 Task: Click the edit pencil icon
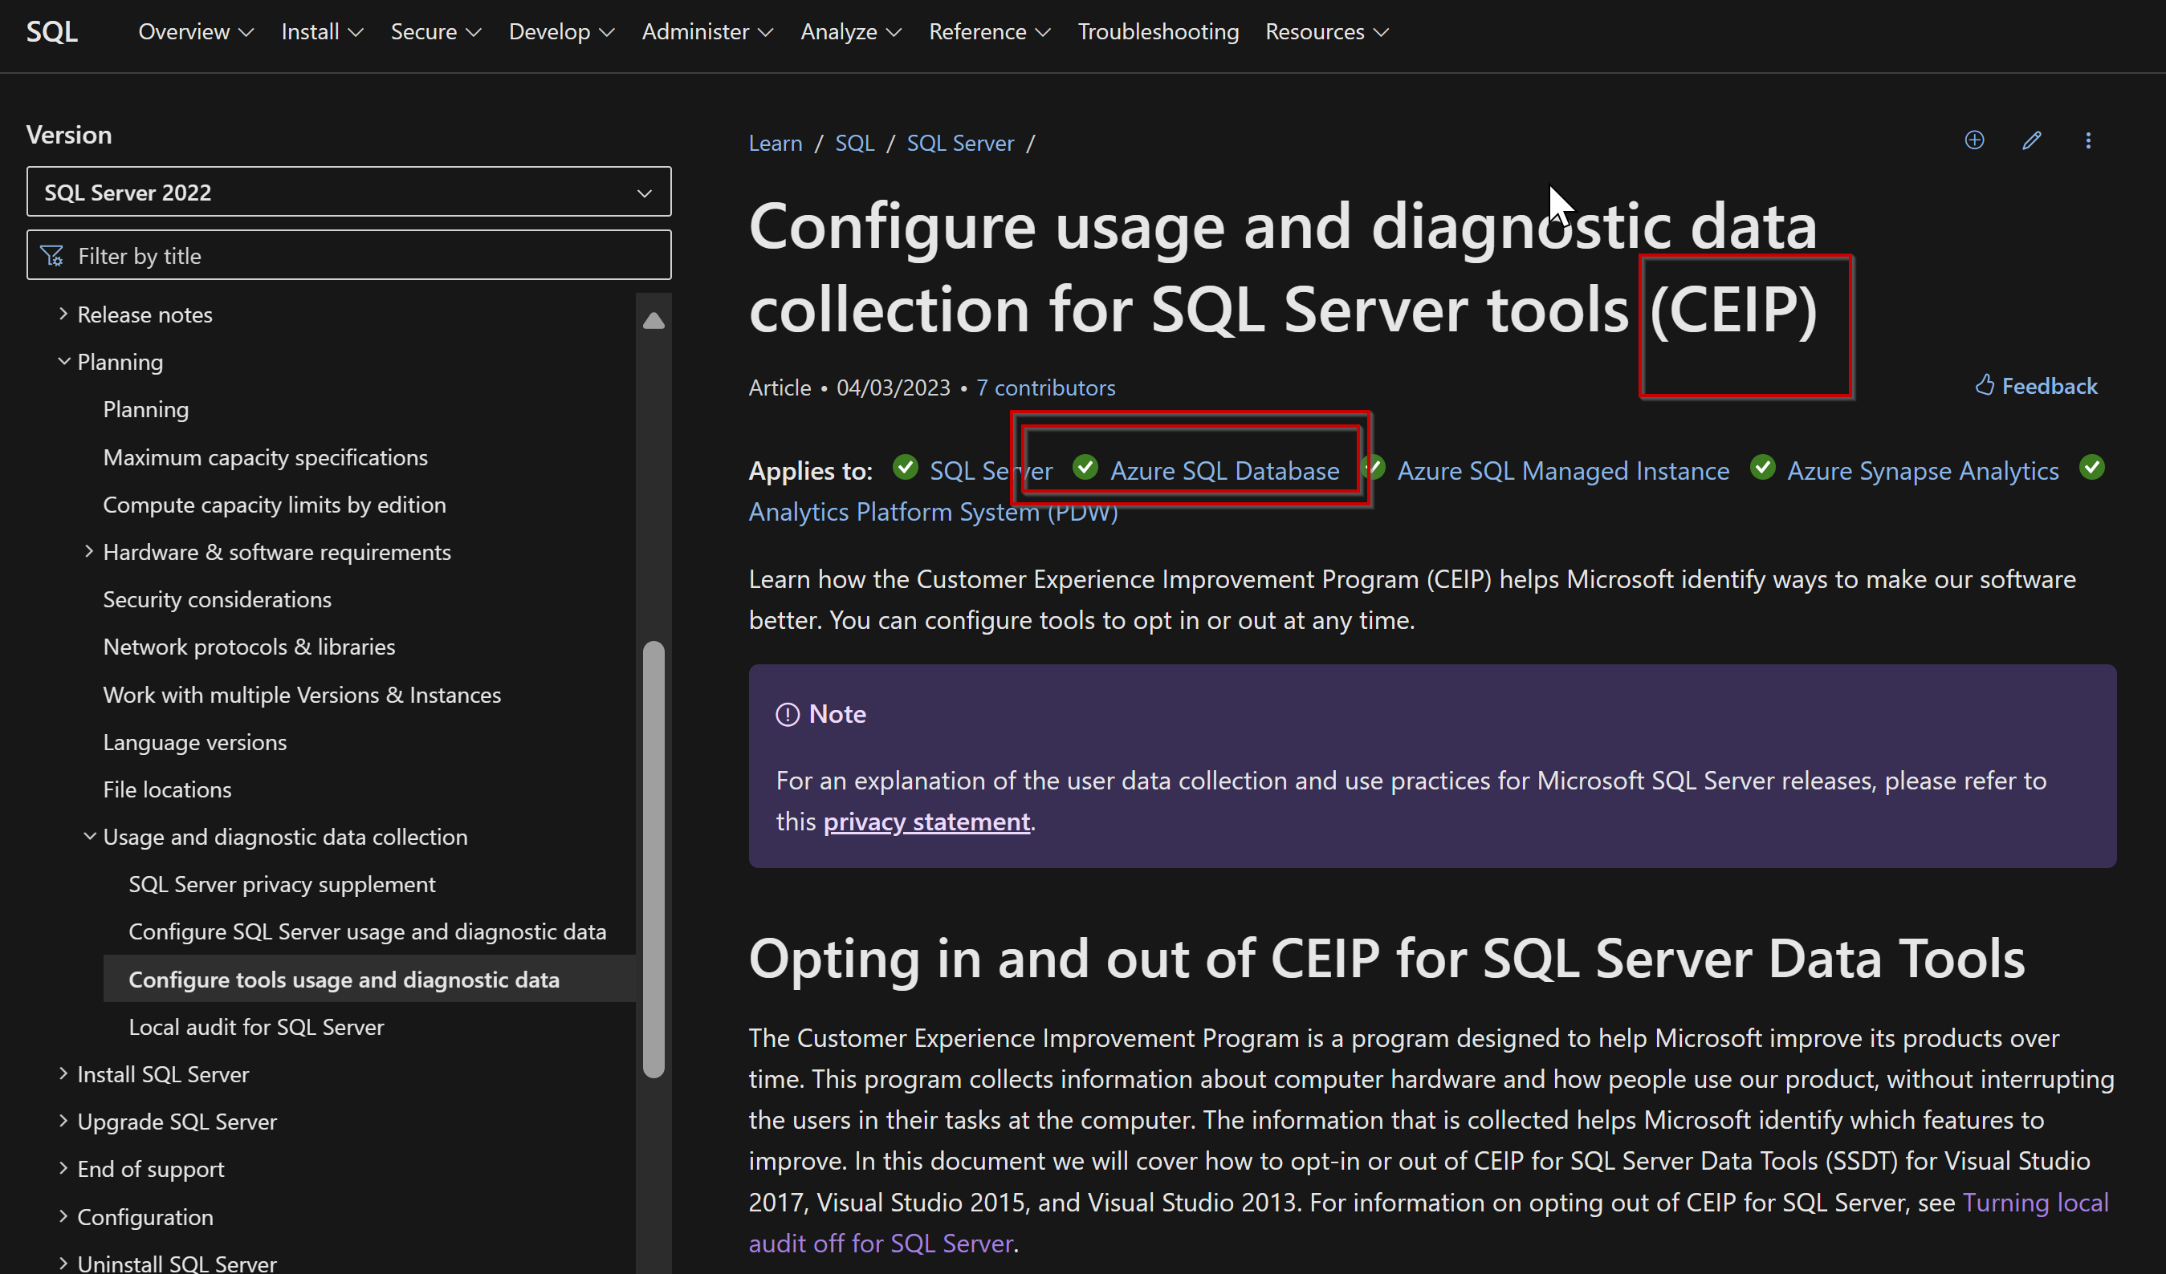pyautogui.click(x=2032, y=140)
